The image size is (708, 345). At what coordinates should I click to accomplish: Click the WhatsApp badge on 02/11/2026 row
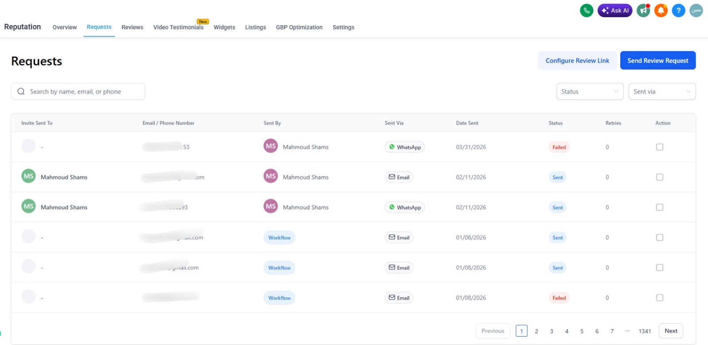404,207
